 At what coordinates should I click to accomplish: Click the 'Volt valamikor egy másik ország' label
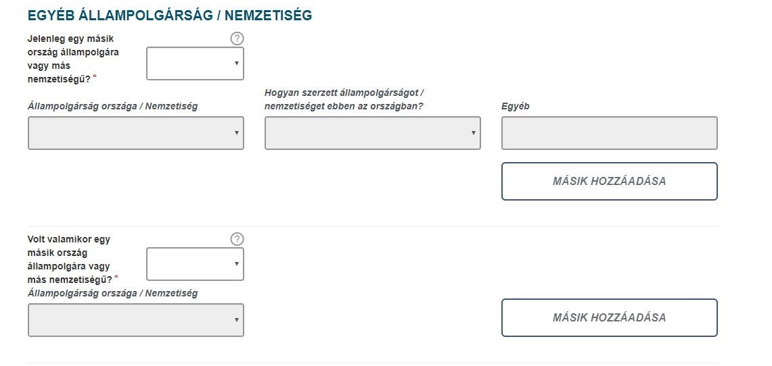coord(70,259)
